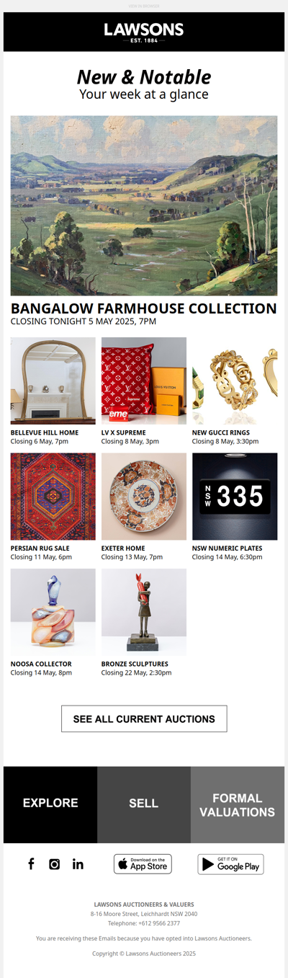Open the Bellevue Hill Home mirror thumbnail
This screenshot has height=978, width=288.
[53, 381]
